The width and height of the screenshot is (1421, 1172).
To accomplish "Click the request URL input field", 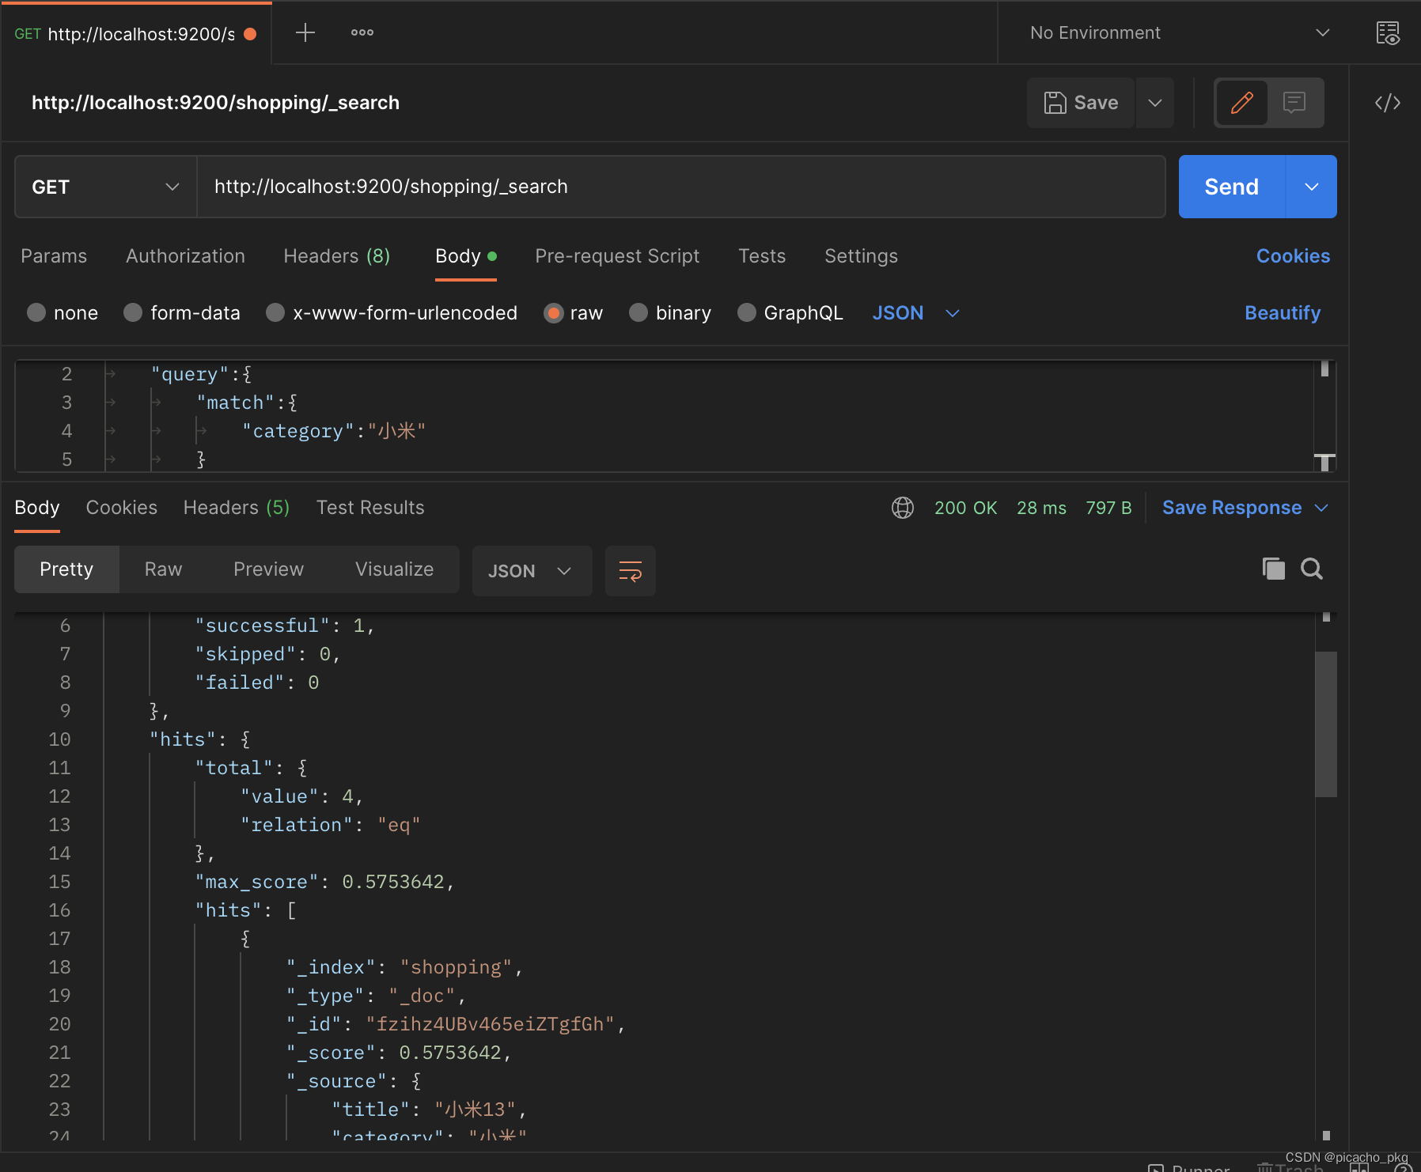I will click(x=680, y=187).
